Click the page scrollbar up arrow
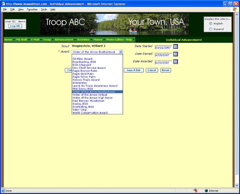240x194 pixels. point(237,14)
